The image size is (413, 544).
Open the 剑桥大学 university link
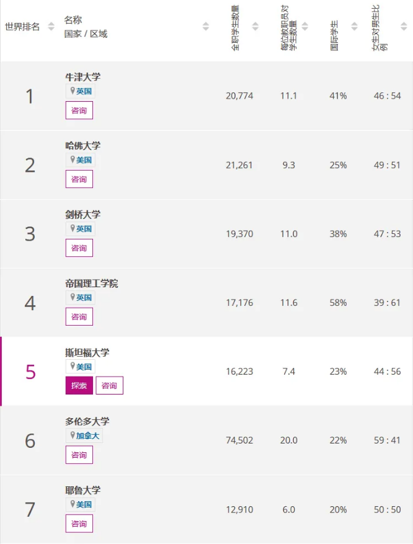pos(83,215)
